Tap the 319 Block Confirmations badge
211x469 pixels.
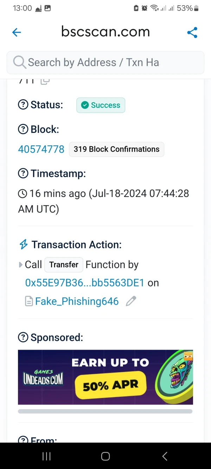tap(116, 149)
